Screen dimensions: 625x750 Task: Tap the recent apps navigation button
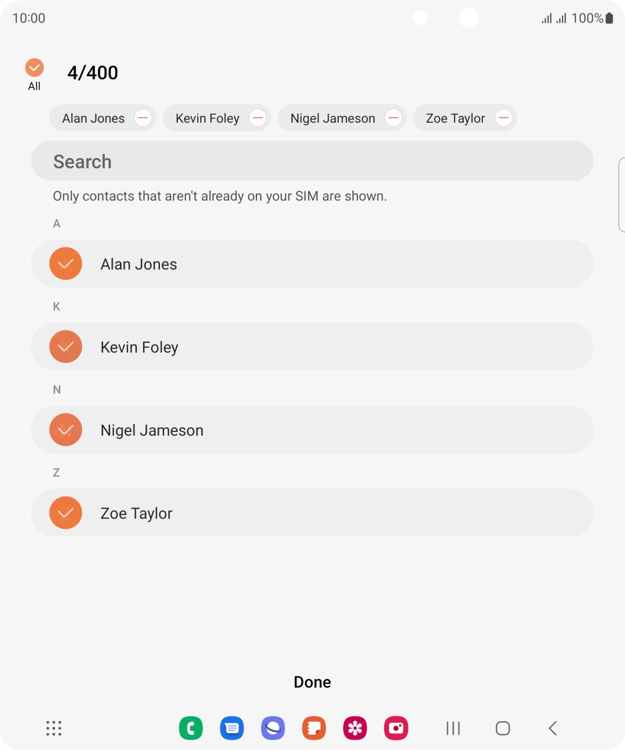pos(453,728)
